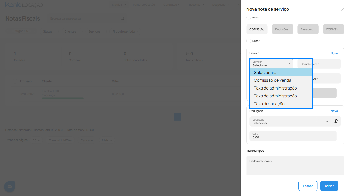Click the Mais campos heading
347x196 pixels.
click(255, 151)
